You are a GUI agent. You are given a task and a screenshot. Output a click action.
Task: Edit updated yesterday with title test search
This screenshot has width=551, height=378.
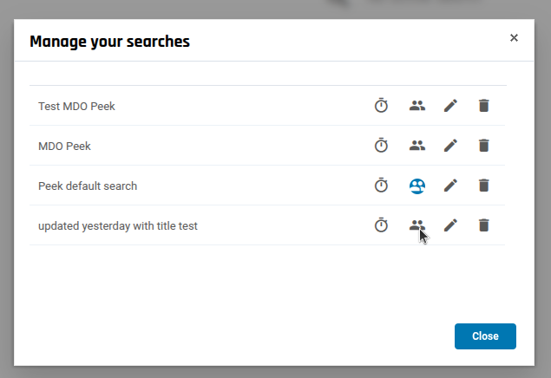pos(450,225)
